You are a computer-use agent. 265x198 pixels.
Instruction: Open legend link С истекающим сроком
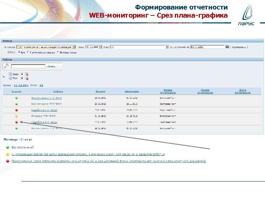[x=88, y=154]
